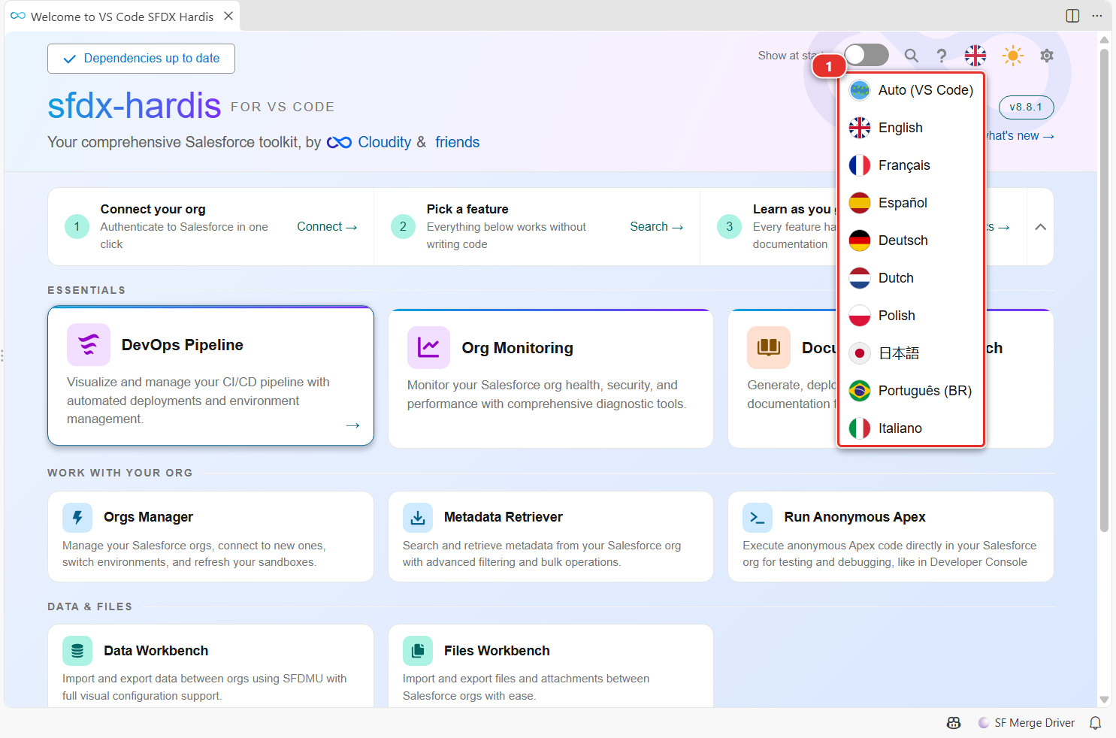Image resolution: width=1116 pixels, height=738 pixels.
Task: Click the DevOps Pipeline card arrow
Action: (x=352, y=425)
